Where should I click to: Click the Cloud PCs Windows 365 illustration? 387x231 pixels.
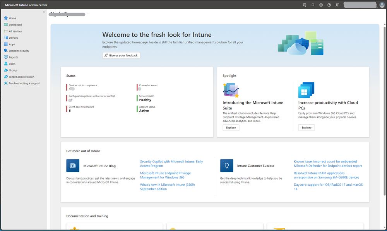(306, 90)
